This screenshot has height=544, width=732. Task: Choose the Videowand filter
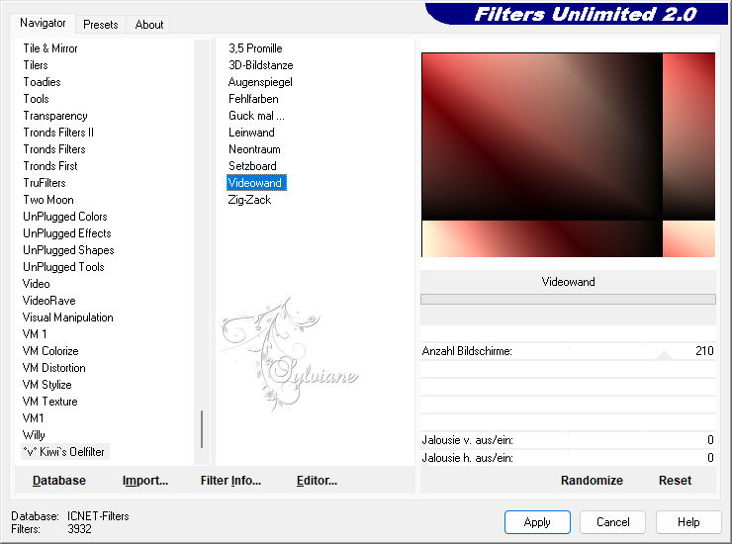click(256, 183)
